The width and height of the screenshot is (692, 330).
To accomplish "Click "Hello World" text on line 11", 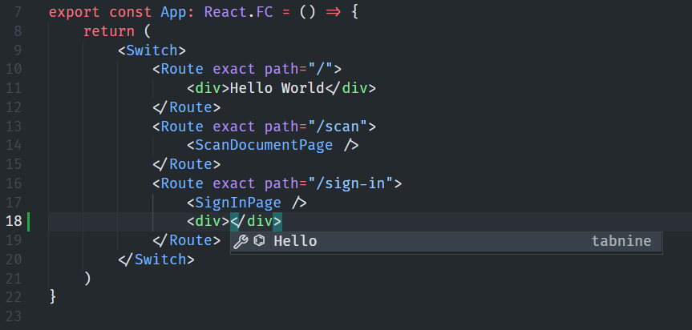I will 277,89.
